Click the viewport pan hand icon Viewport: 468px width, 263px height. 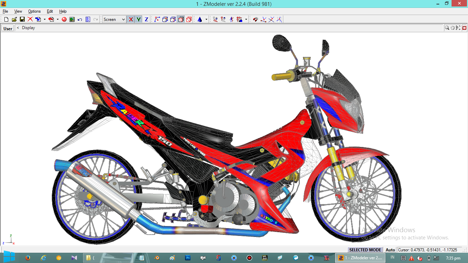coord(453,28)
